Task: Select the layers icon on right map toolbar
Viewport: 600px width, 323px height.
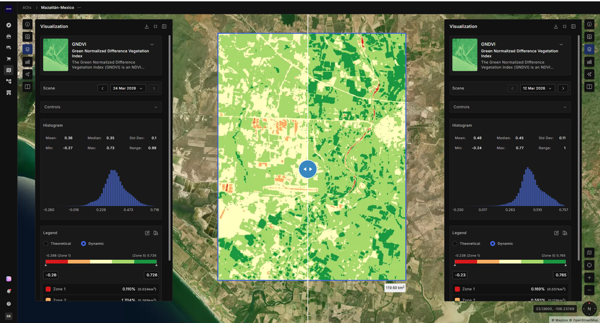Action: pos(589,49)
